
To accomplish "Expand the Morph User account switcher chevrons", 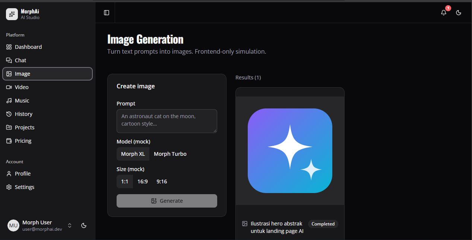I will [x=69, y=225].
